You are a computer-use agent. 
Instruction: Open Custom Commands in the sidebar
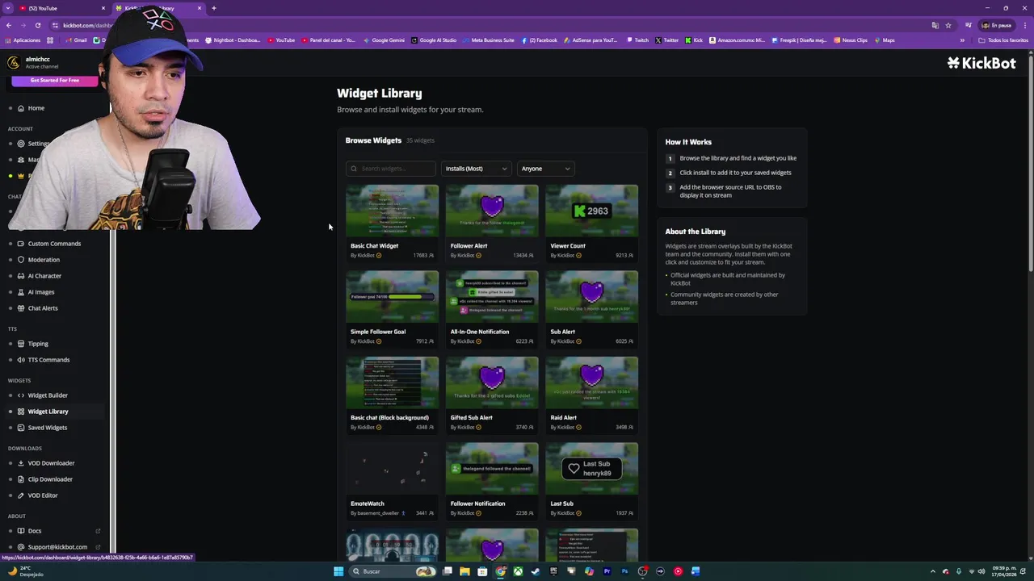point(54,244)
